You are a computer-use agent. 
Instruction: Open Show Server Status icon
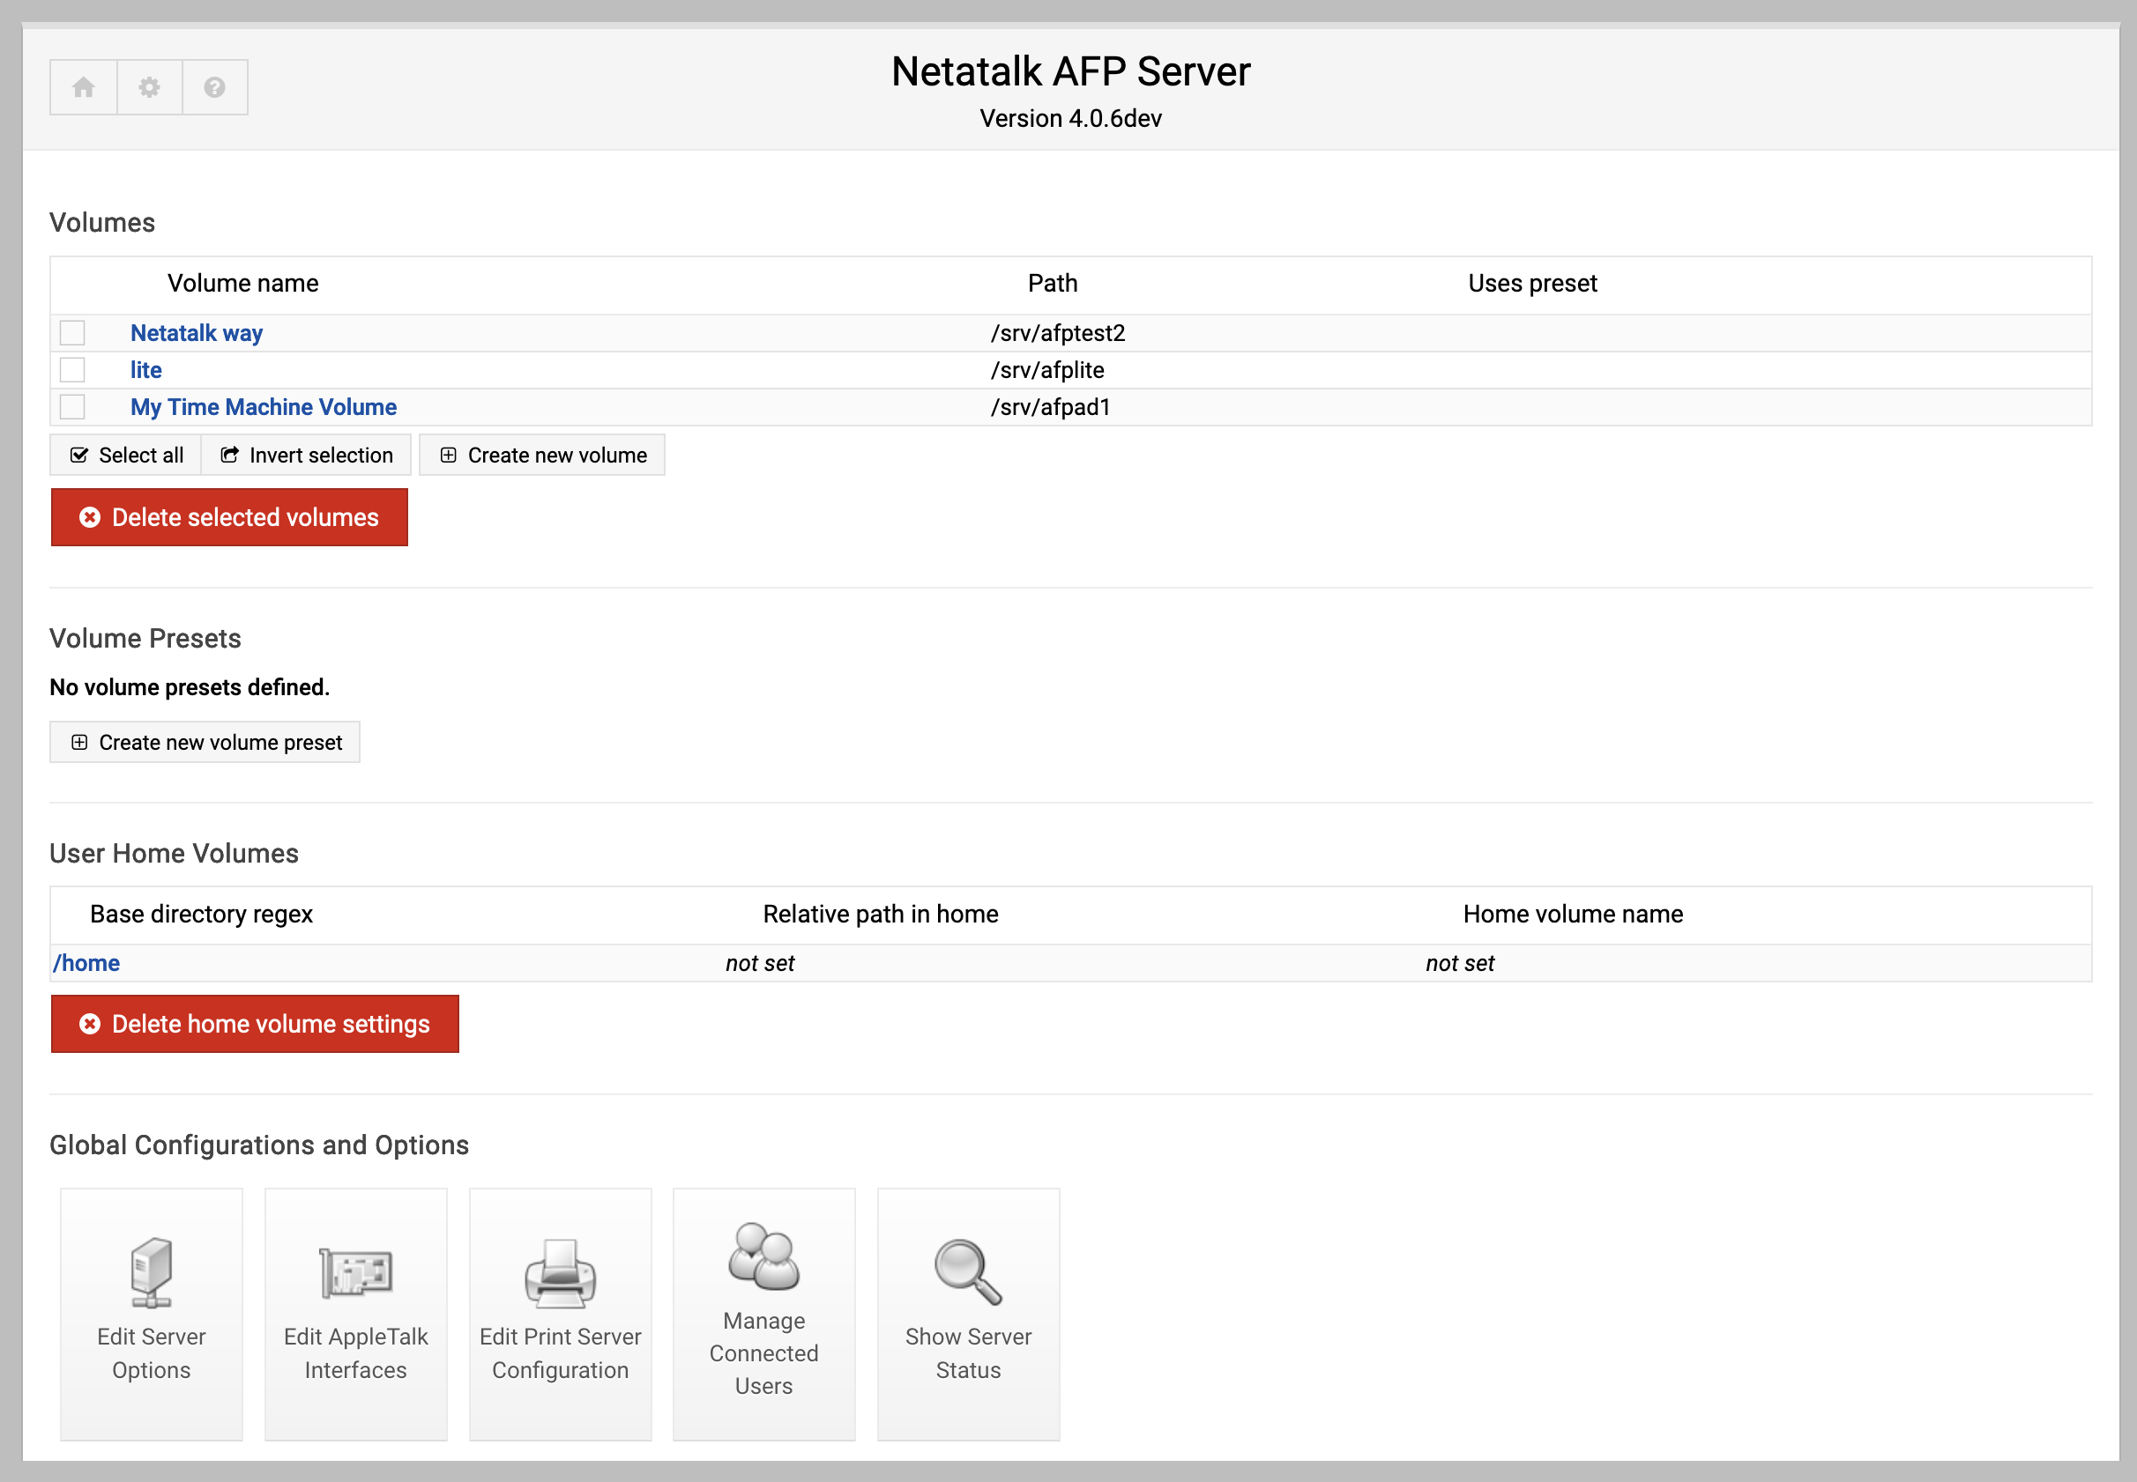click(x=968, y=1314)
